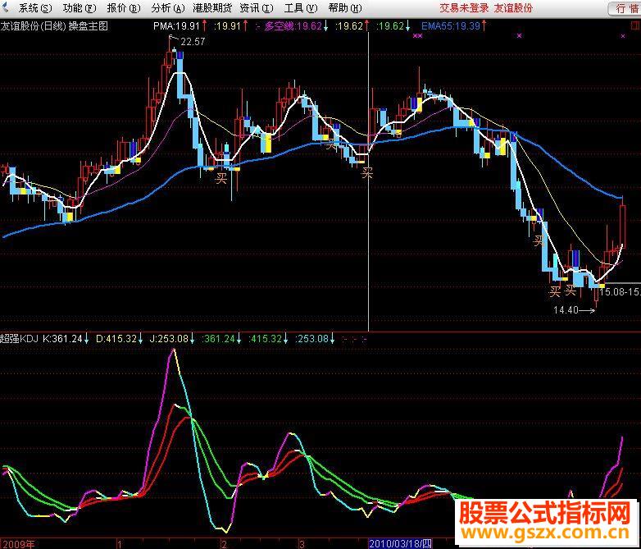Screen dimensions: 641x549
Task: Open the 分析(A) menu
Action: [x=167, y=8]
